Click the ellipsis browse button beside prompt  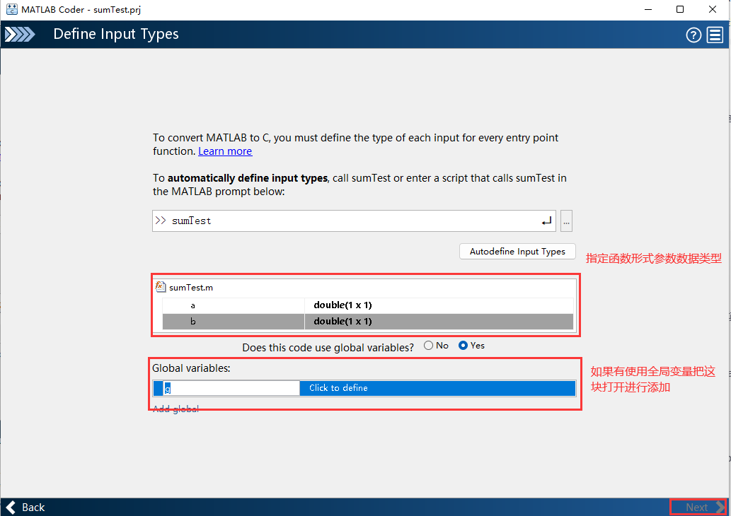pos(566,221)
